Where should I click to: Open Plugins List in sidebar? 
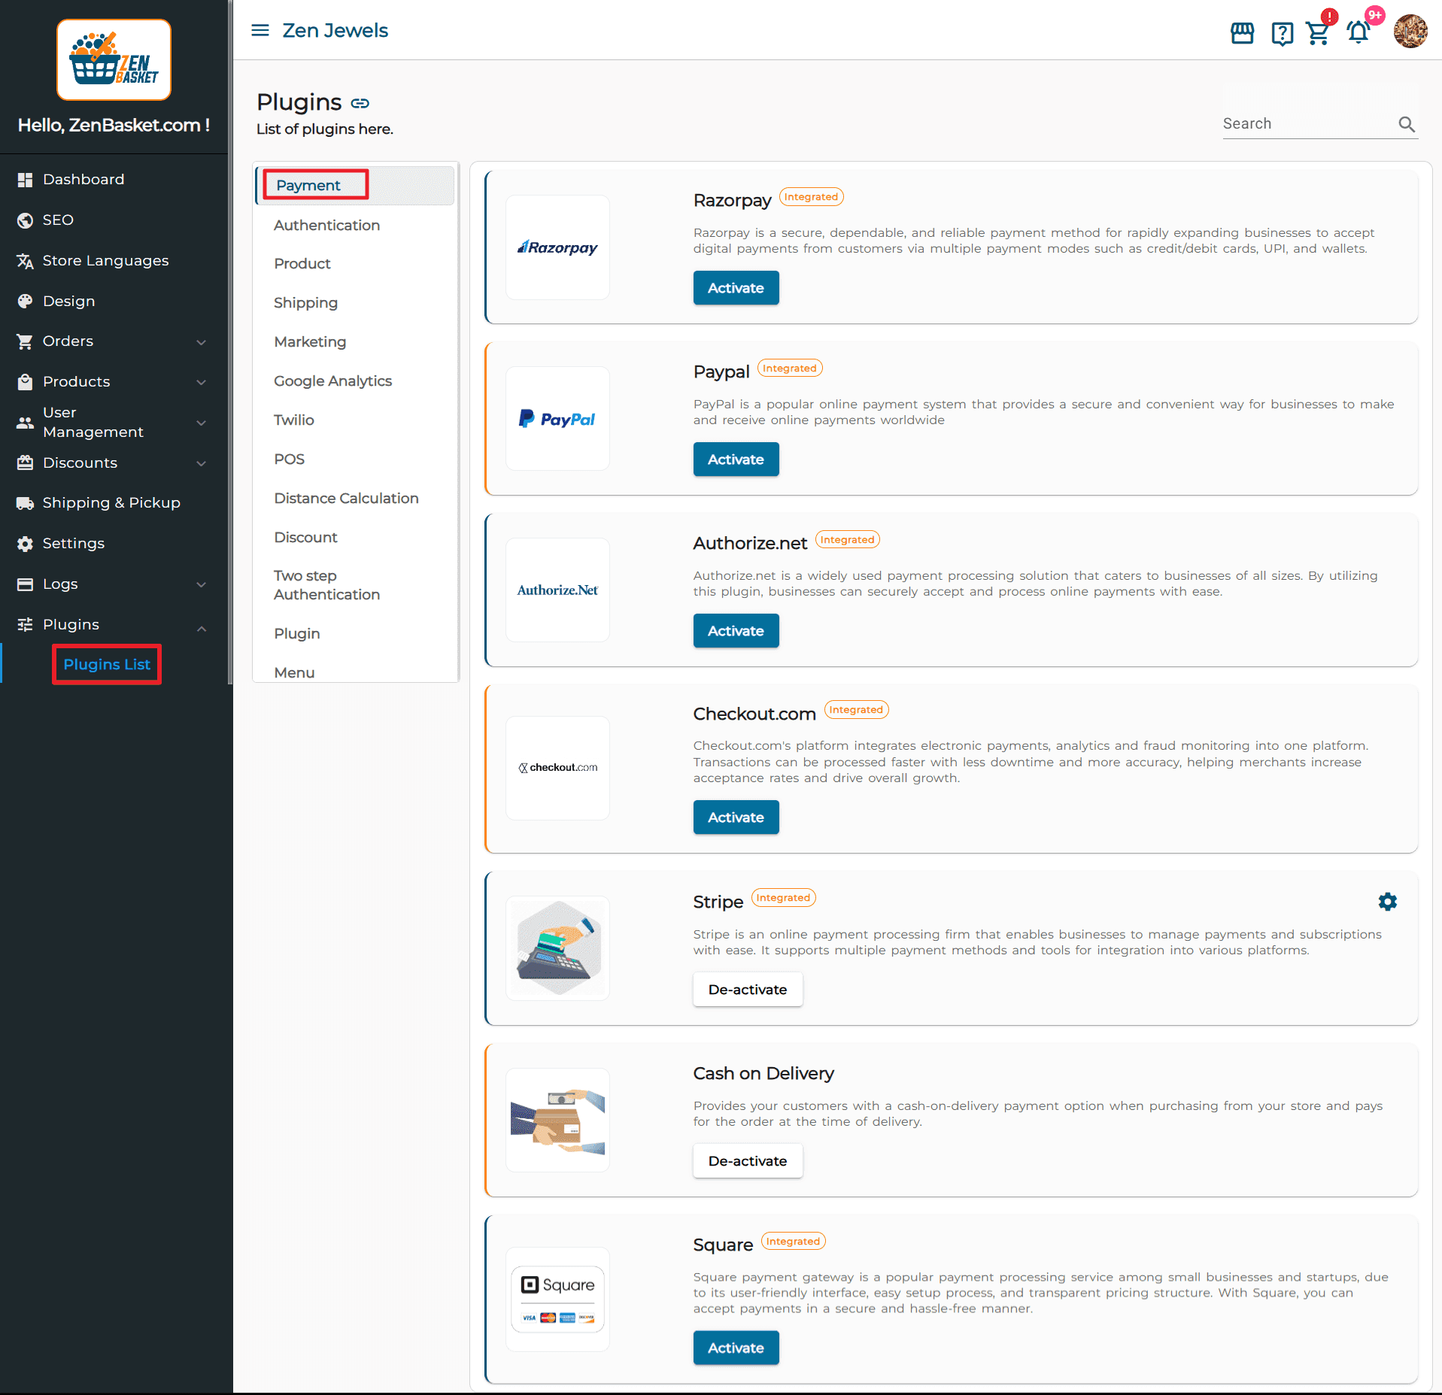107,665
